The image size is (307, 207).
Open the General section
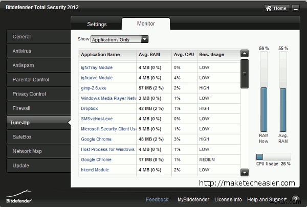tap(38, 37)
